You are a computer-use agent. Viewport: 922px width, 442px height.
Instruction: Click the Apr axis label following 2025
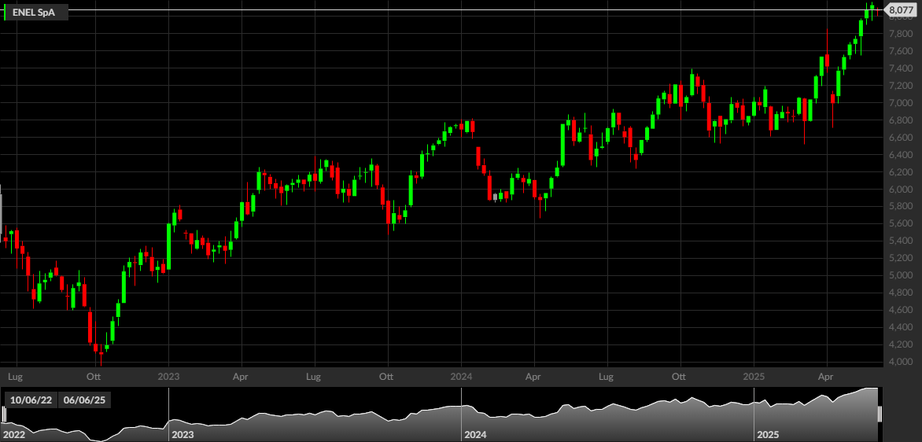(x=827, y=375)
